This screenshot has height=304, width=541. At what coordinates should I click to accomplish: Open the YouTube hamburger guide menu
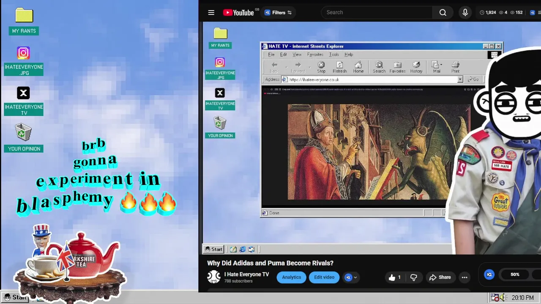point(211,12)
